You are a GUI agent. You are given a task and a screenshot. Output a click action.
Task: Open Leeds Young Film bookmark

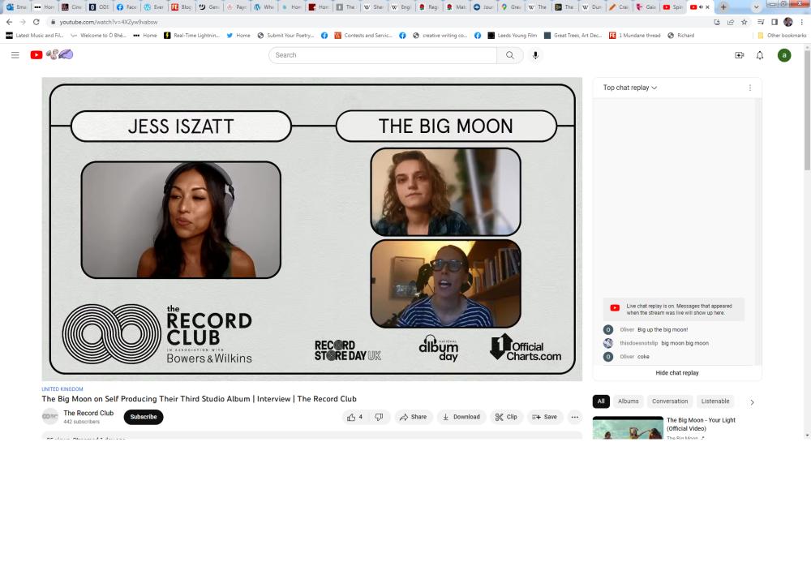(512, 35)
